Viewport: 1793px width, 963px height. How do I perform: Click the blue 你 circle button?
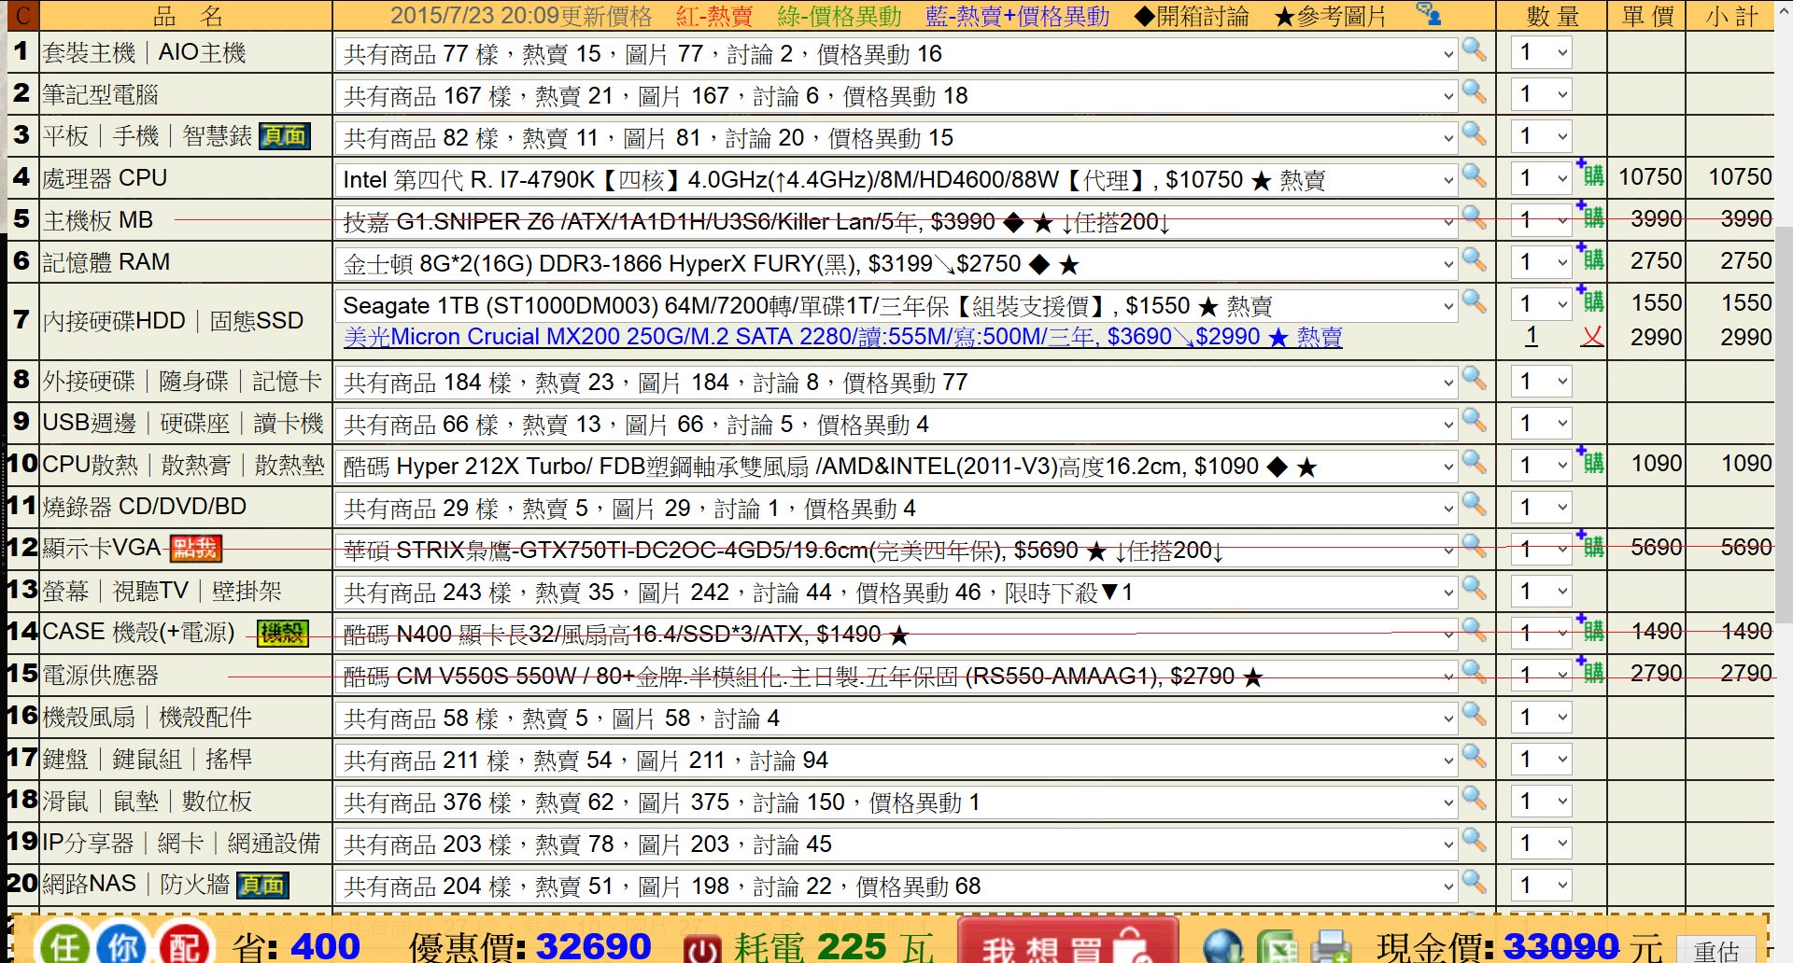(x=123, y=944)
